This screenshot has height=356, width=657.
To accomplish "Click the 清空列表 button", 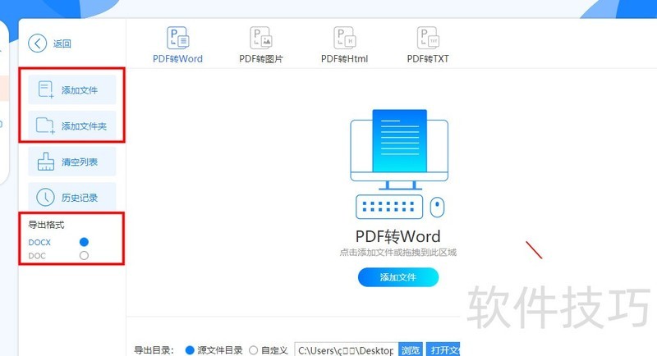I will 72,162.
